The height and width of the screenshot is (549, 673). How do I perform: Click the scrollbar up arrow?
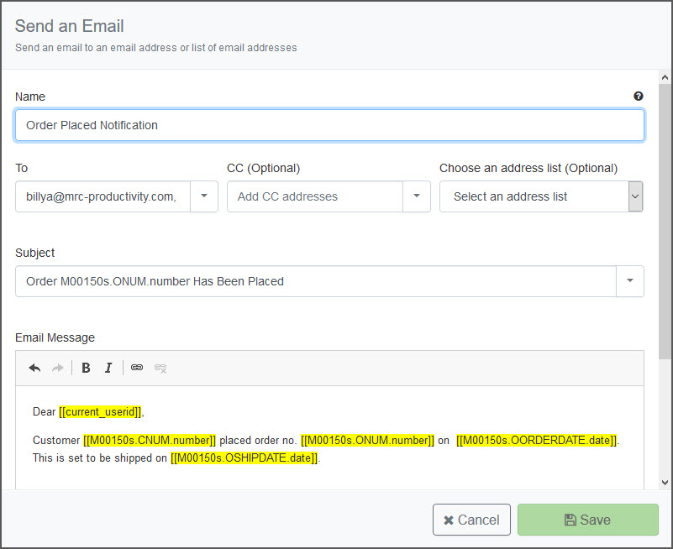click(x=665, y=77)
